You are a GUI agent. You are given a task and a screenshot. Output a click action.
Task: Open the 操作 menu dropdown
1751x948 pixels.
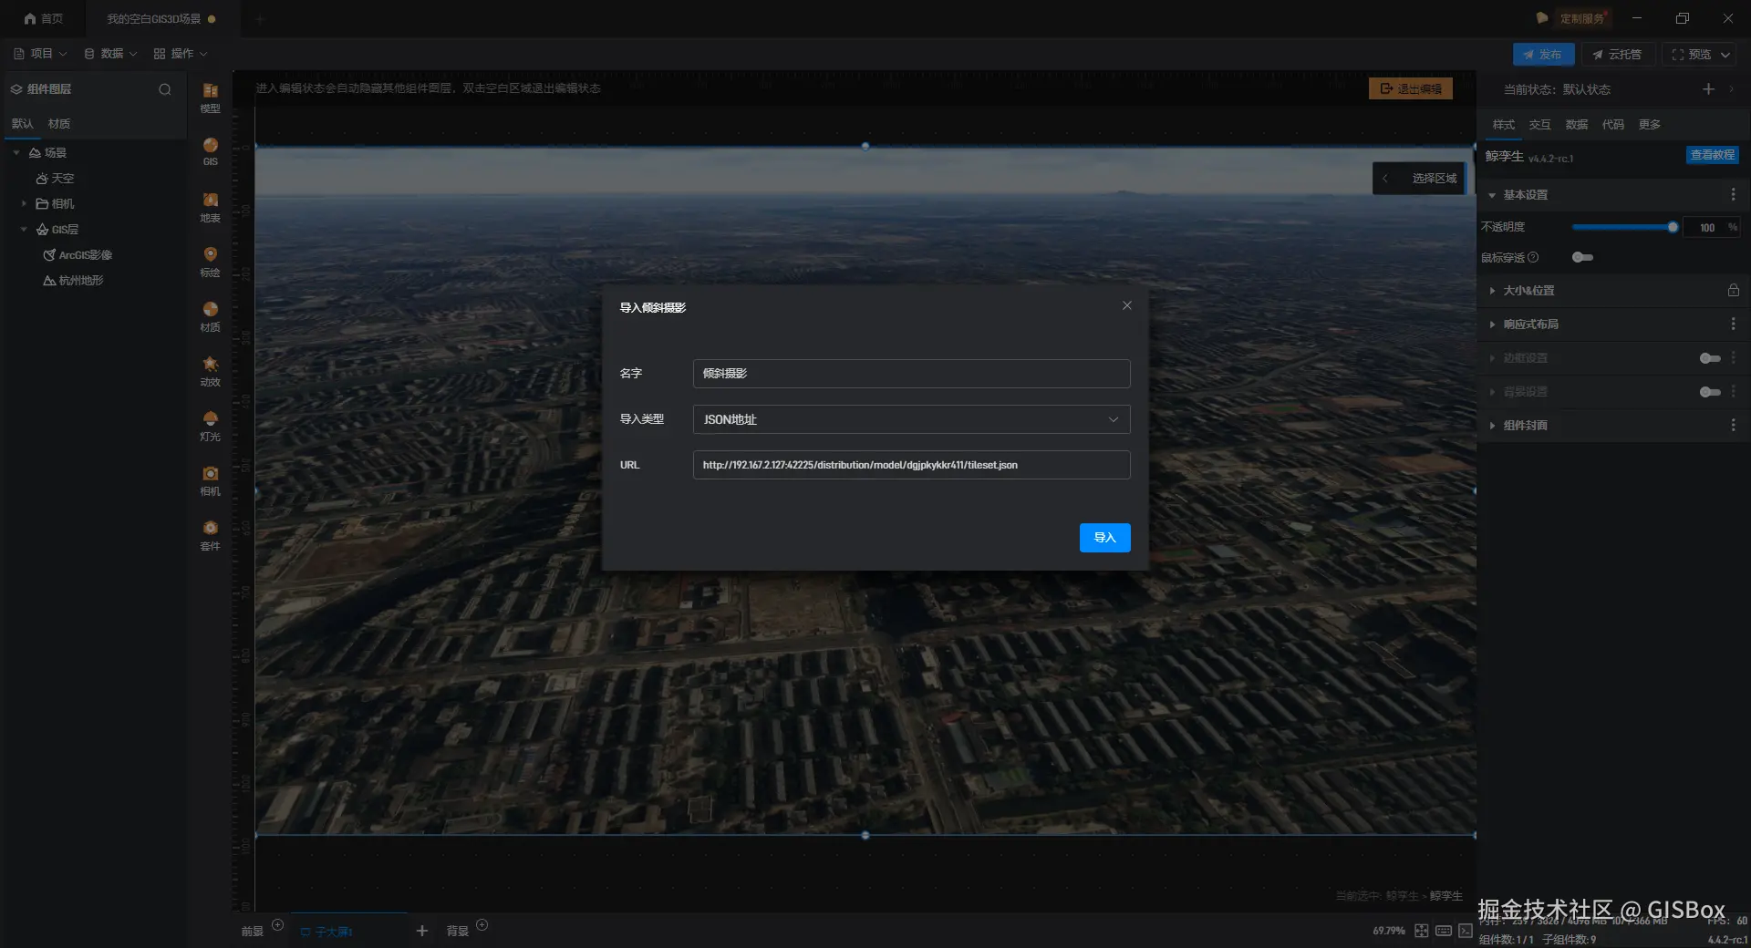181,54
